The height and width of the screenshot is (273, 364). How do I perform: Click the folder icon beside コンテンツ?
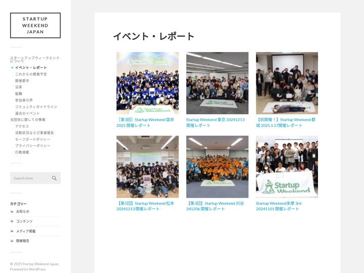pyautogui.click(x=12, y=221)
